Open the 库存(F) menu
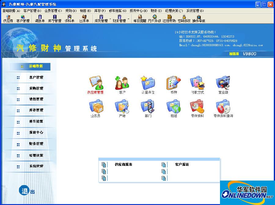 (100, 11)
